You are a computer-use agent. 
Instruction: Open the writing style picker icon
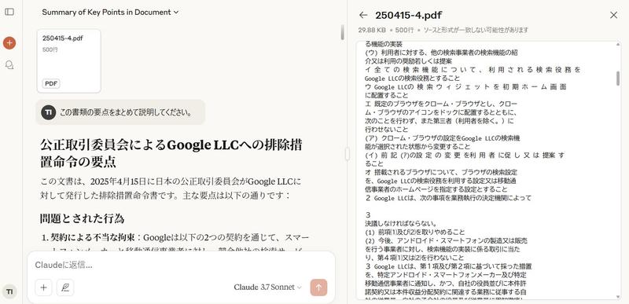(65, 288)
